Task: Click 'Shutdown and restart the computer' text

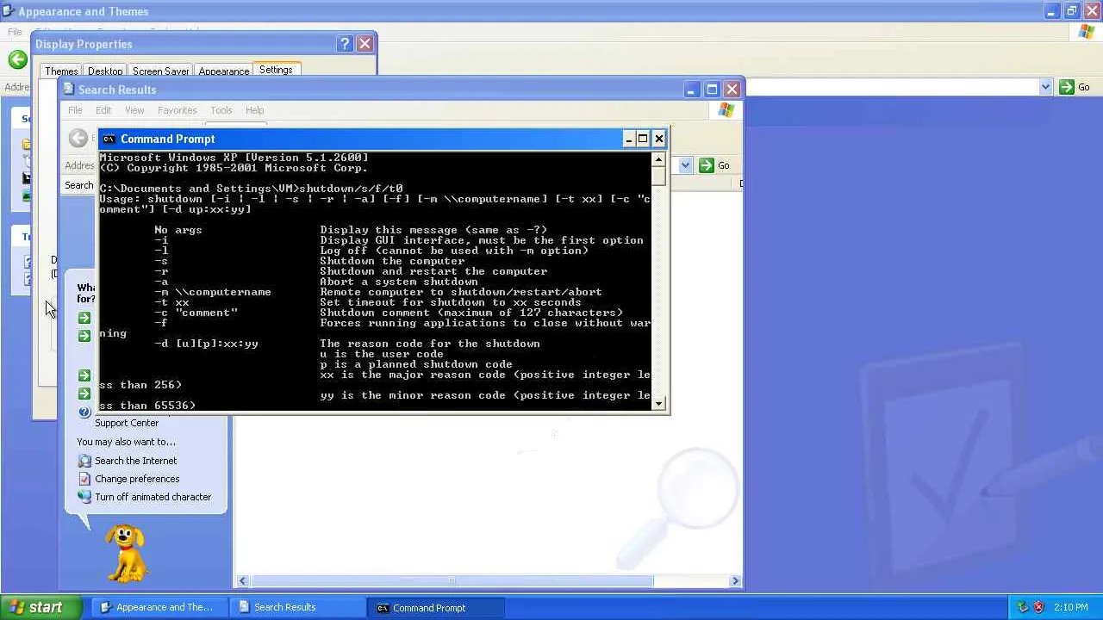Action: point(433,271)
